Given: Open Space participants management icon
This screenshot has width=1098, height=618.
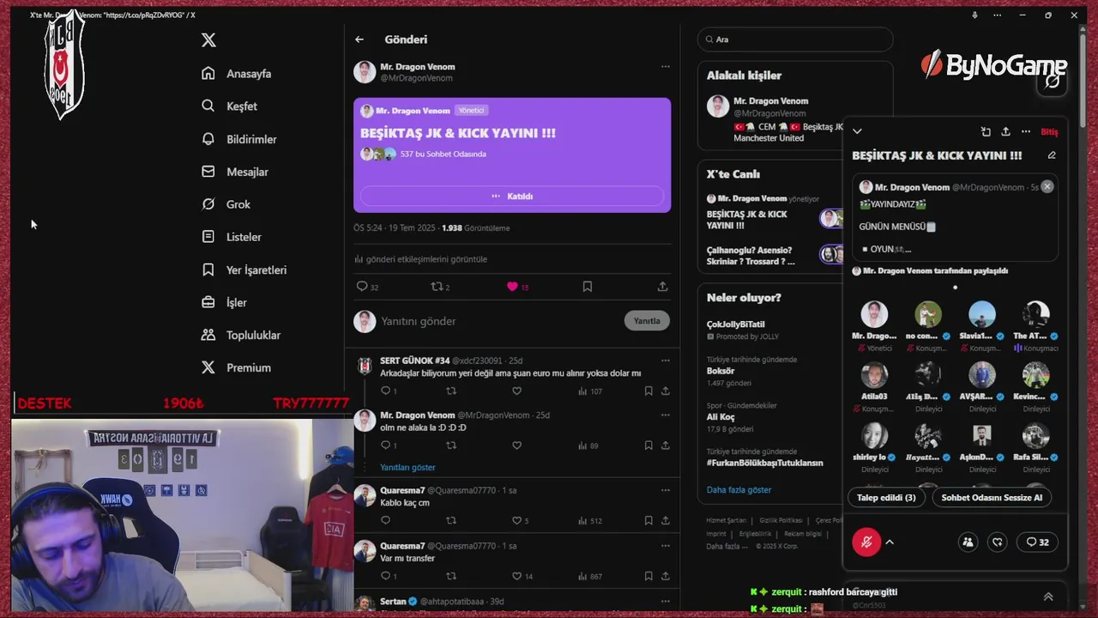Looking at the screenshot, I should click(968, 542).
